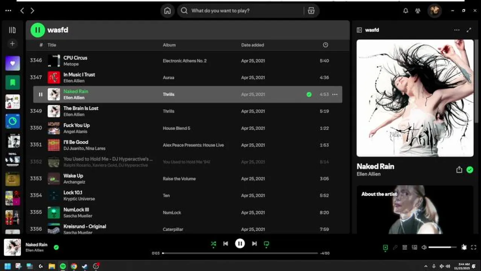Skip to the next track
This screenshot has height=271, width=481.
[x=254, y=244]
